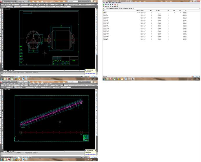Screen dimensions: 201x162
Task: Open the red AutoCAD application menu, roller drawing window
Action: pyautogui.click(x=1, y=1)
